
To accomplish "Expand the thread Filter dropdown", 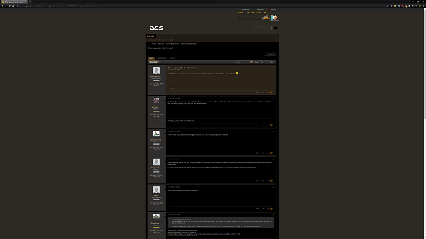I will coord(272,62).
